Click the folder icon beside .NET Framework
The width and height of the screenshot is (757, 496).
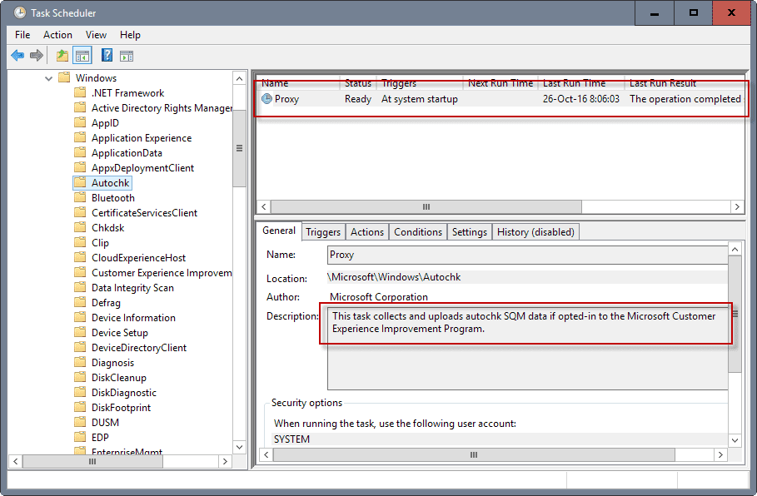click(80, 92)
